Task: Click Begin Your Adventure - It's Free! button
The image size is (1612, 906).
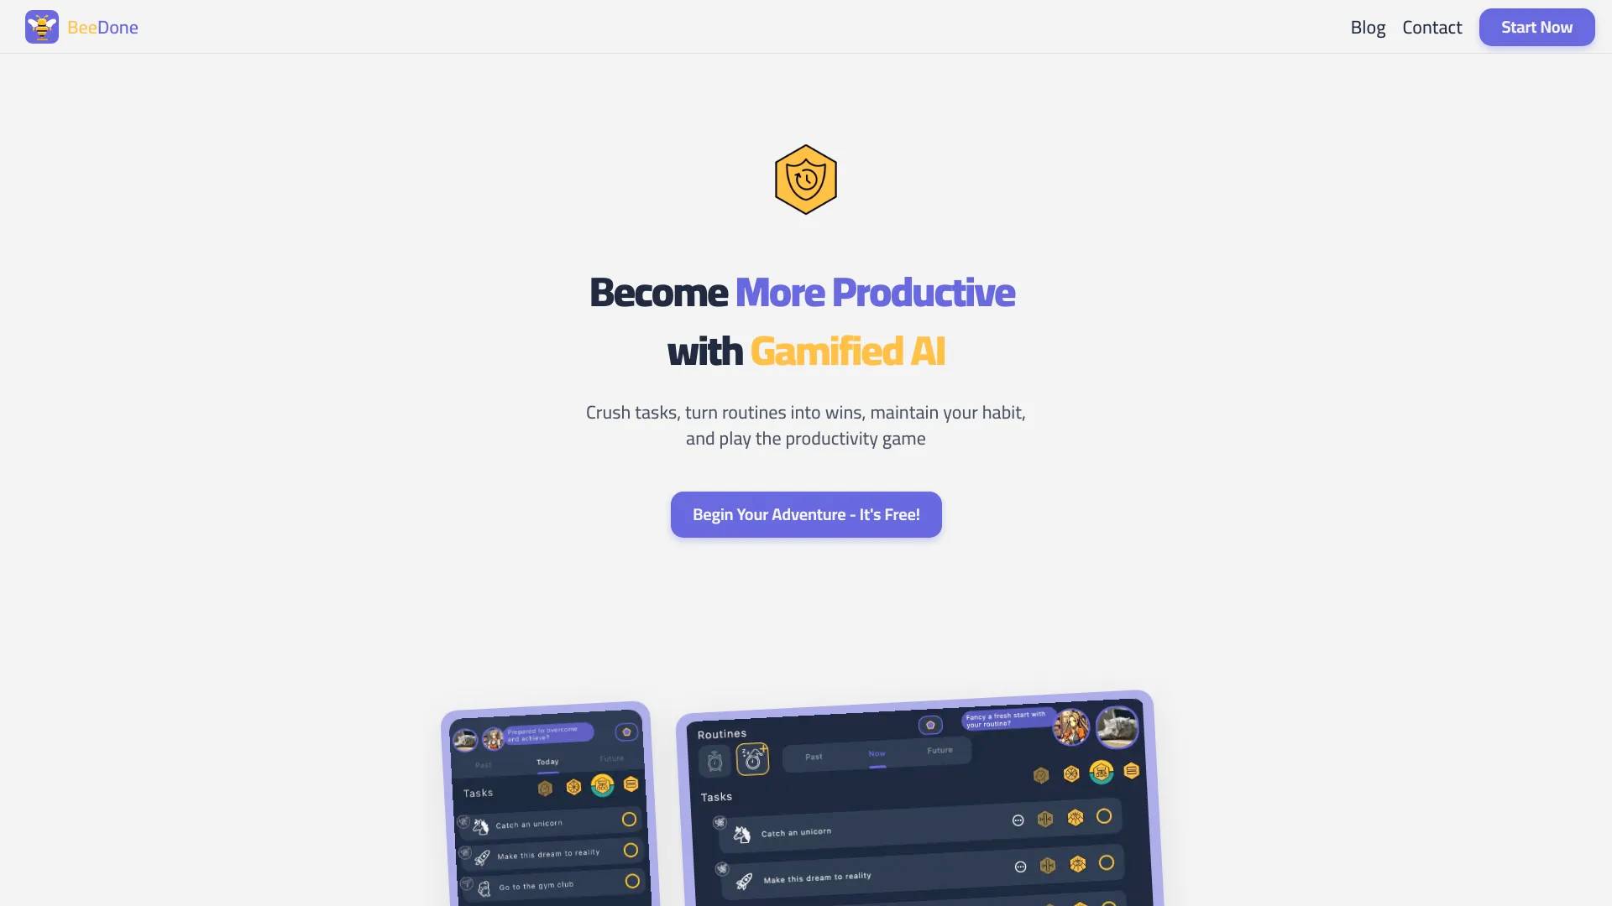Action: coord(806,513)
